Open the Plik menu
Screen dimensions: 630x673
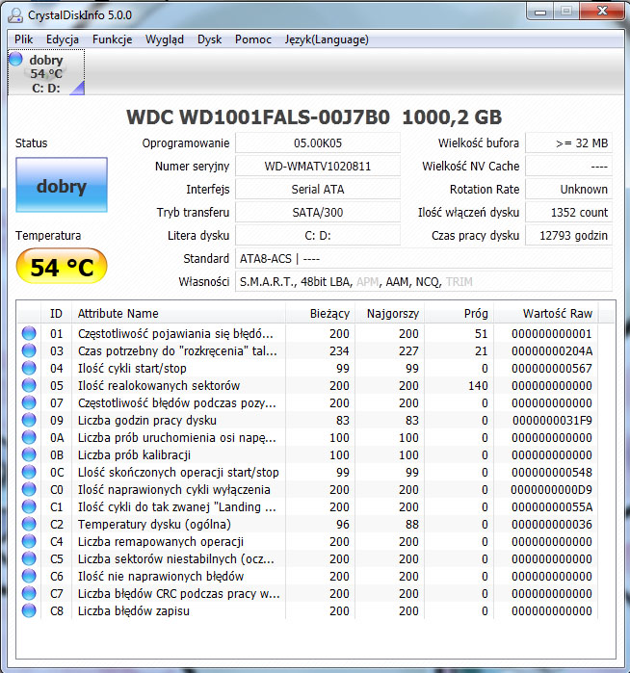point(24,39)
